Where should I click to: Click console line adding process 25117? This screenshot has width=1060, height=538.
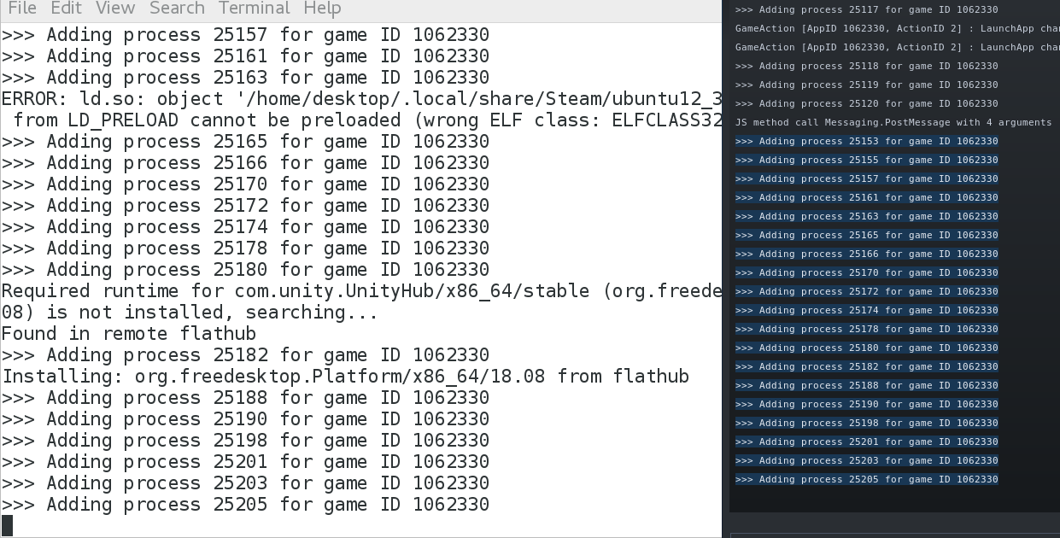pos(866,10)
